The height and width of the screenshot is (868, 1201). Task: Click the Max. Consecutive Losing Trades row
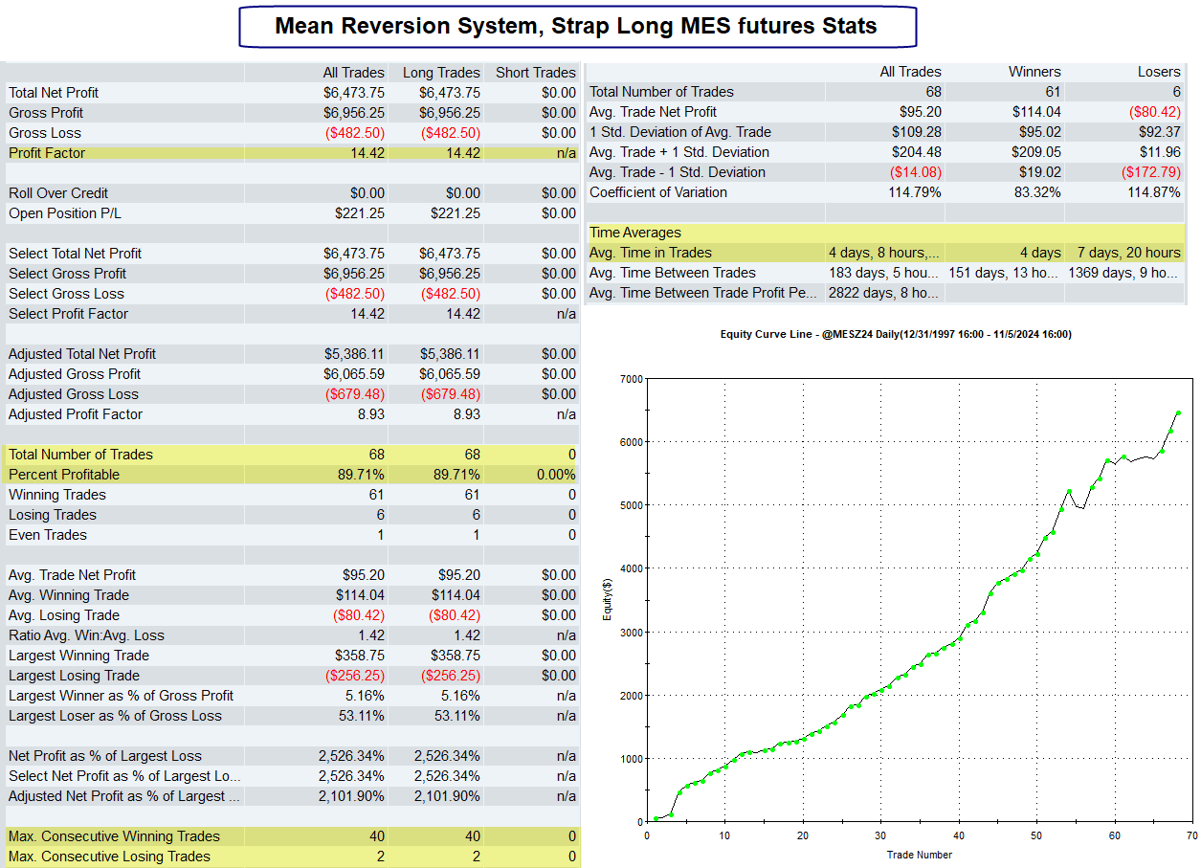point(292,857)
